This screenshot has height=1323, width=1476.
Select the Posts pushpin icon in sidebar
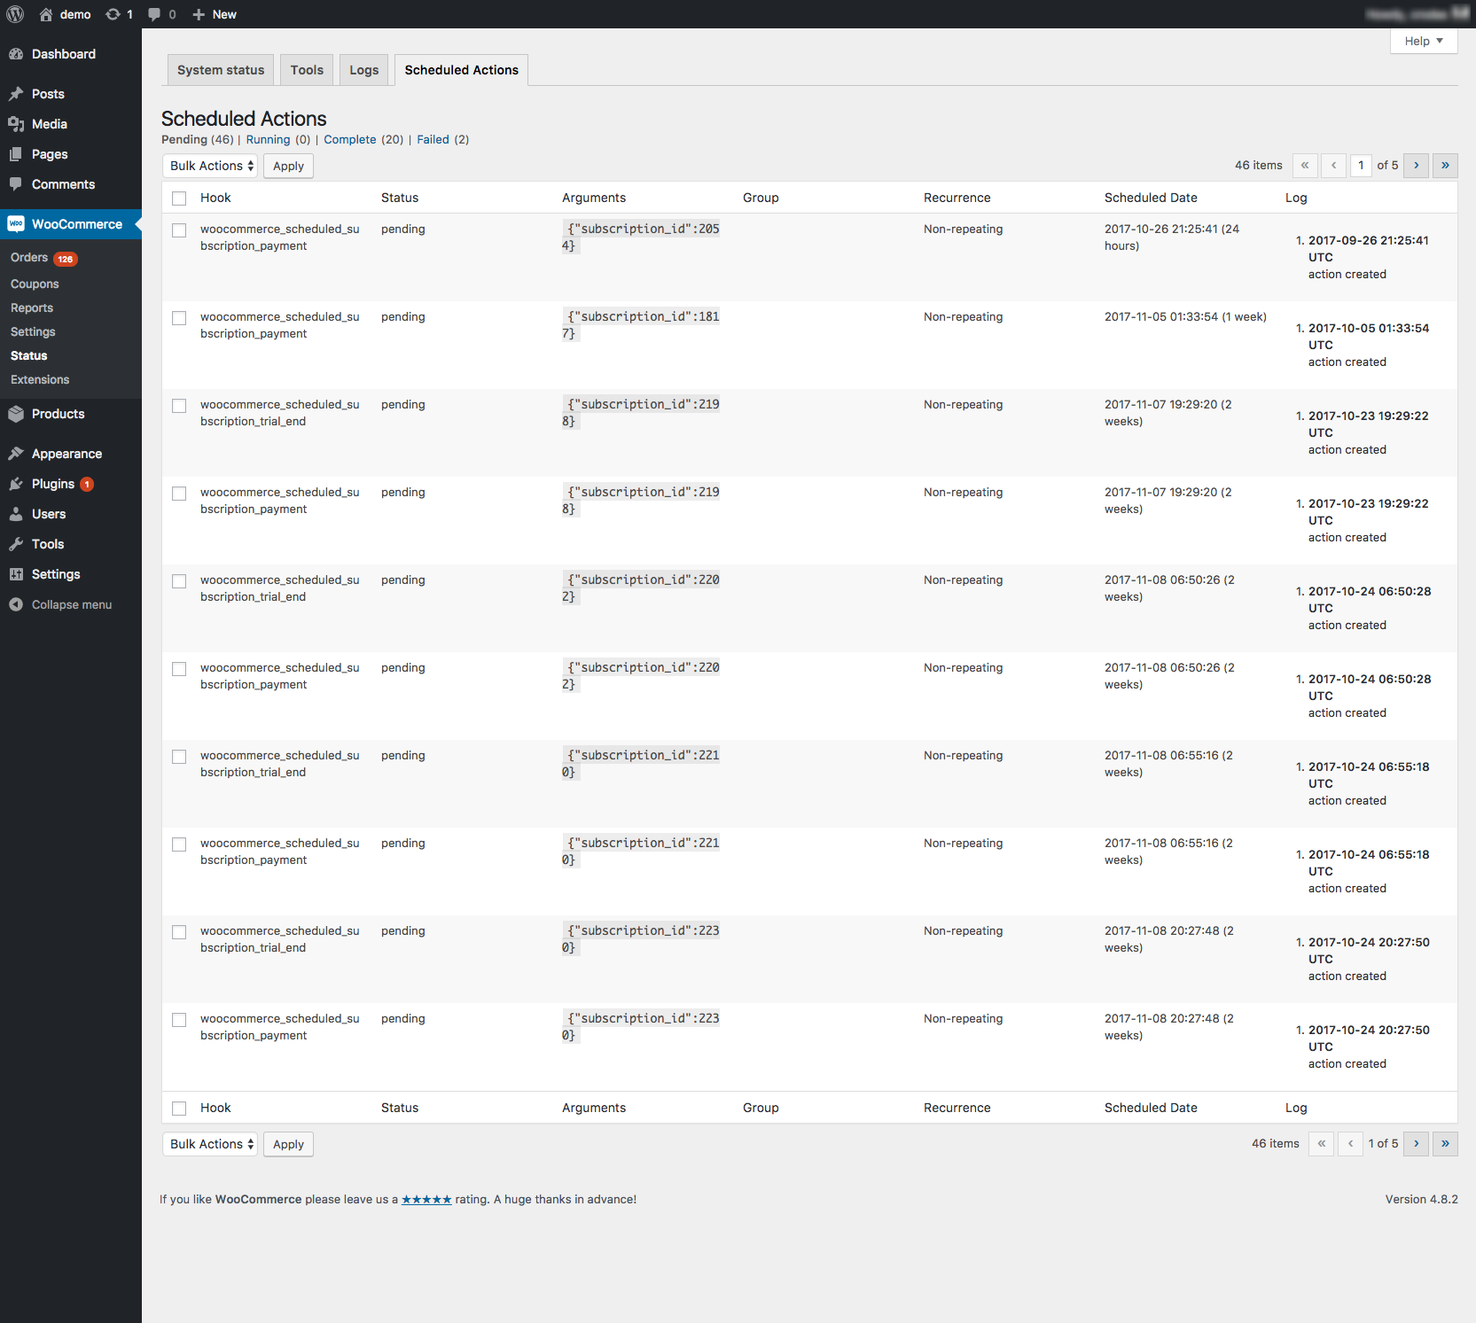point(18,94)
